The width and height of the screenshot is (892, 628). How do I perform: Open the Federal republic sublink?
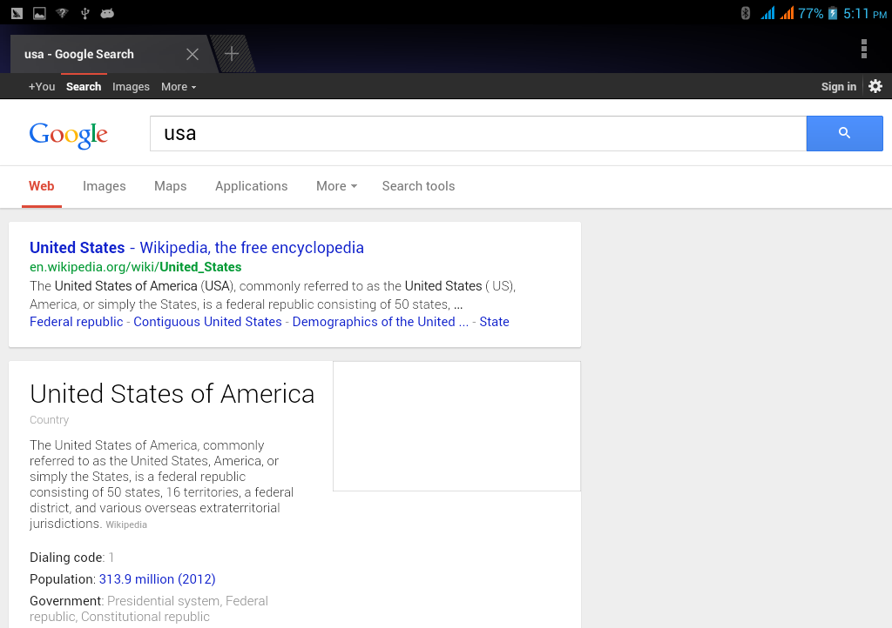(77, 322)
